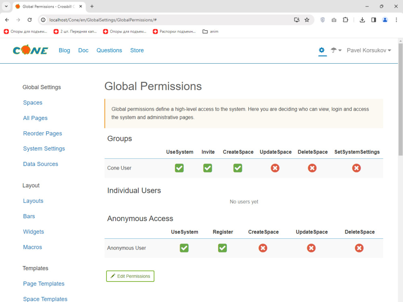
Task: Toggle Anonymous User UseSystem permission
Action: point(184,248)
